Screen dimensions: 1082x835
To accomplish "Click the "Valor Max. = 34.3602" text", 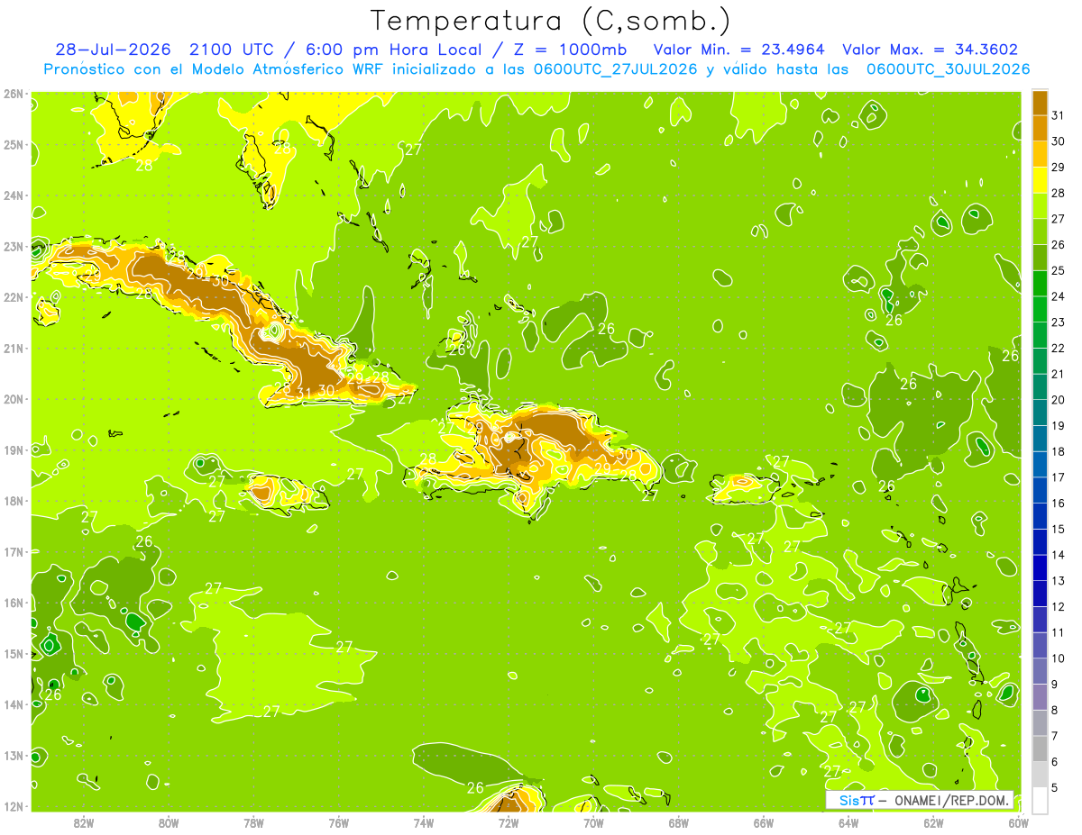I will click(x=930, y=50).
